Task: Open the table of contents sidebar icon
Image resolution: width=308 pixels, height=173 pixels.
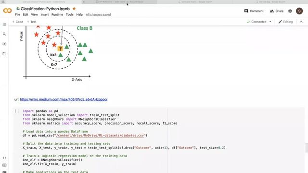Action: pyautogui.click(x=4, y=25)
